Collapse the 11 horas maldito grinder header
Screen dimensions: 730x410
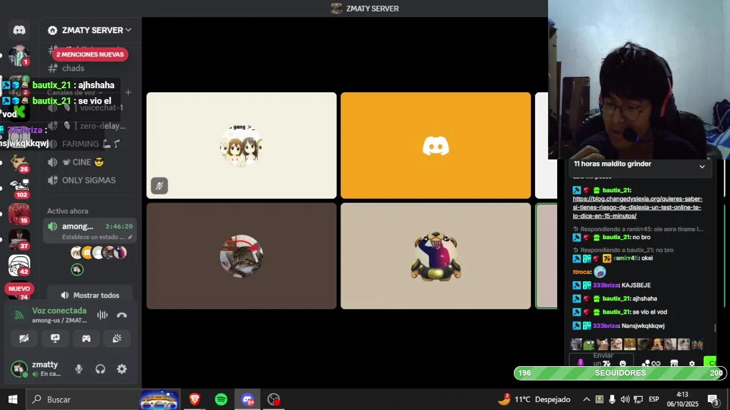[x=702, y=166]
